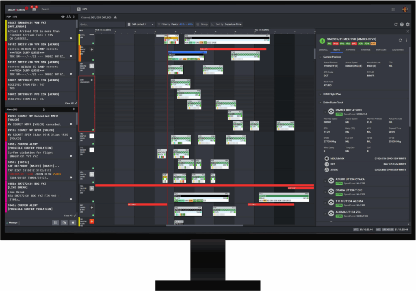Click Sort by Departure Time button
Image resolution: width=416 pixels, height=291 pixels.
pos(228,24)
